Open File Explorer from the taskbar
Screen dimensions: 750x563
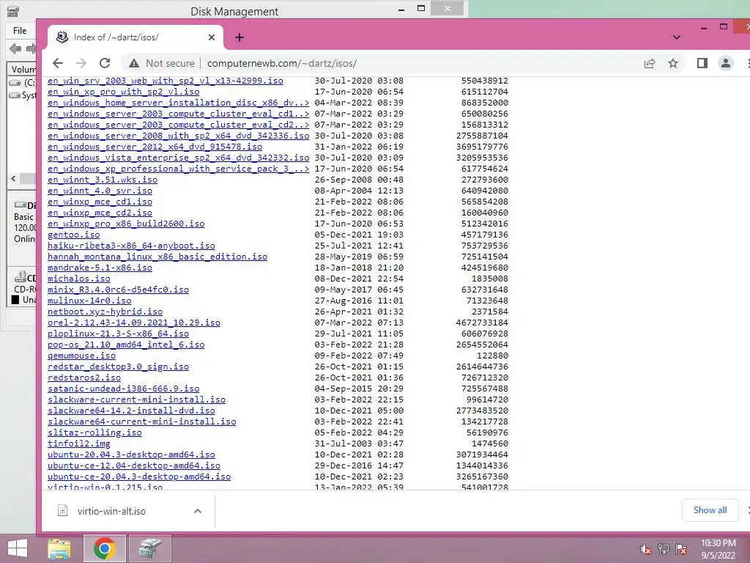click(x=59, y=548)
